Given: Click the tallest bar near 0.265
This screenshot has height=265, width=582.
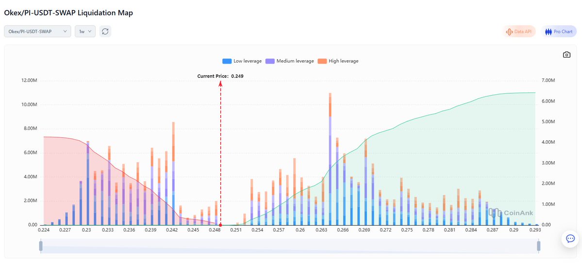Looking at the screenshot, I should [x=330, y=159].
